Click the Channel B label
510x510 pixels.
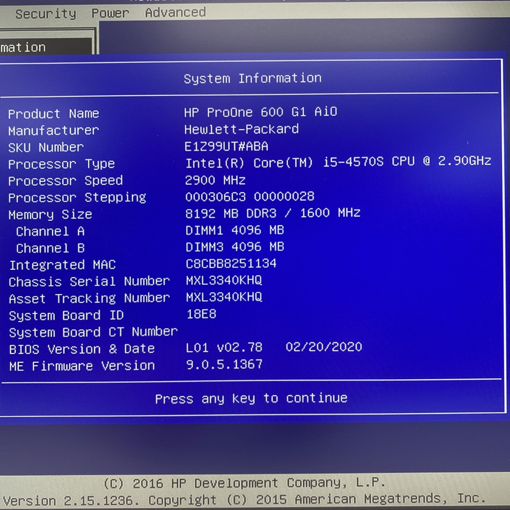pyautogui.click(x=50, y=248)
